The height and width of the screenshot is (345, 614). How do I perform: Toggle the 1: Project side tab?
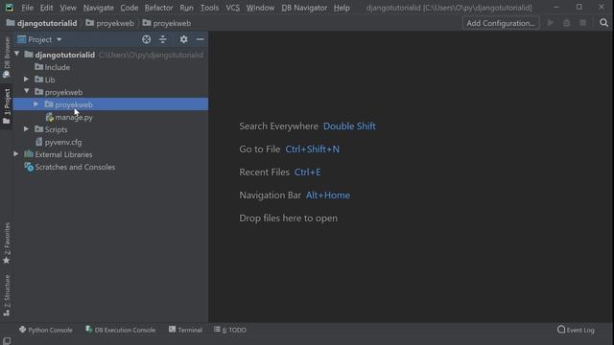pyautogui.click(x=7, y=106)
